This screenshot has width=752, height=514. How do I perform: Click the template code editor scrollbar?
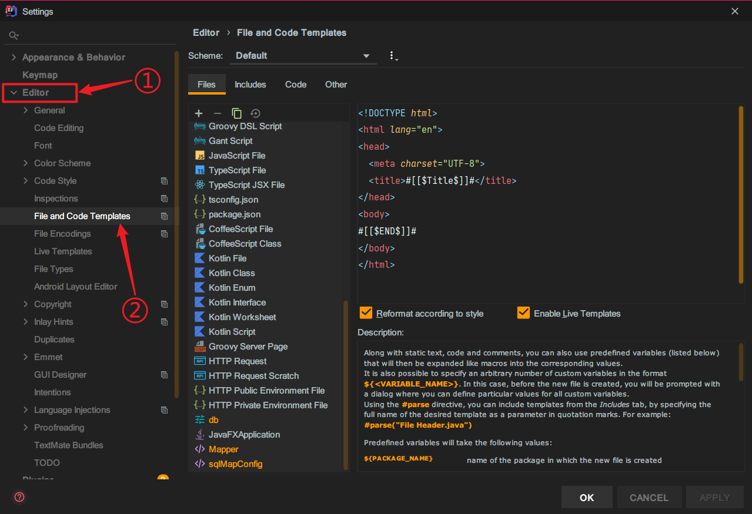coord(741,194)
